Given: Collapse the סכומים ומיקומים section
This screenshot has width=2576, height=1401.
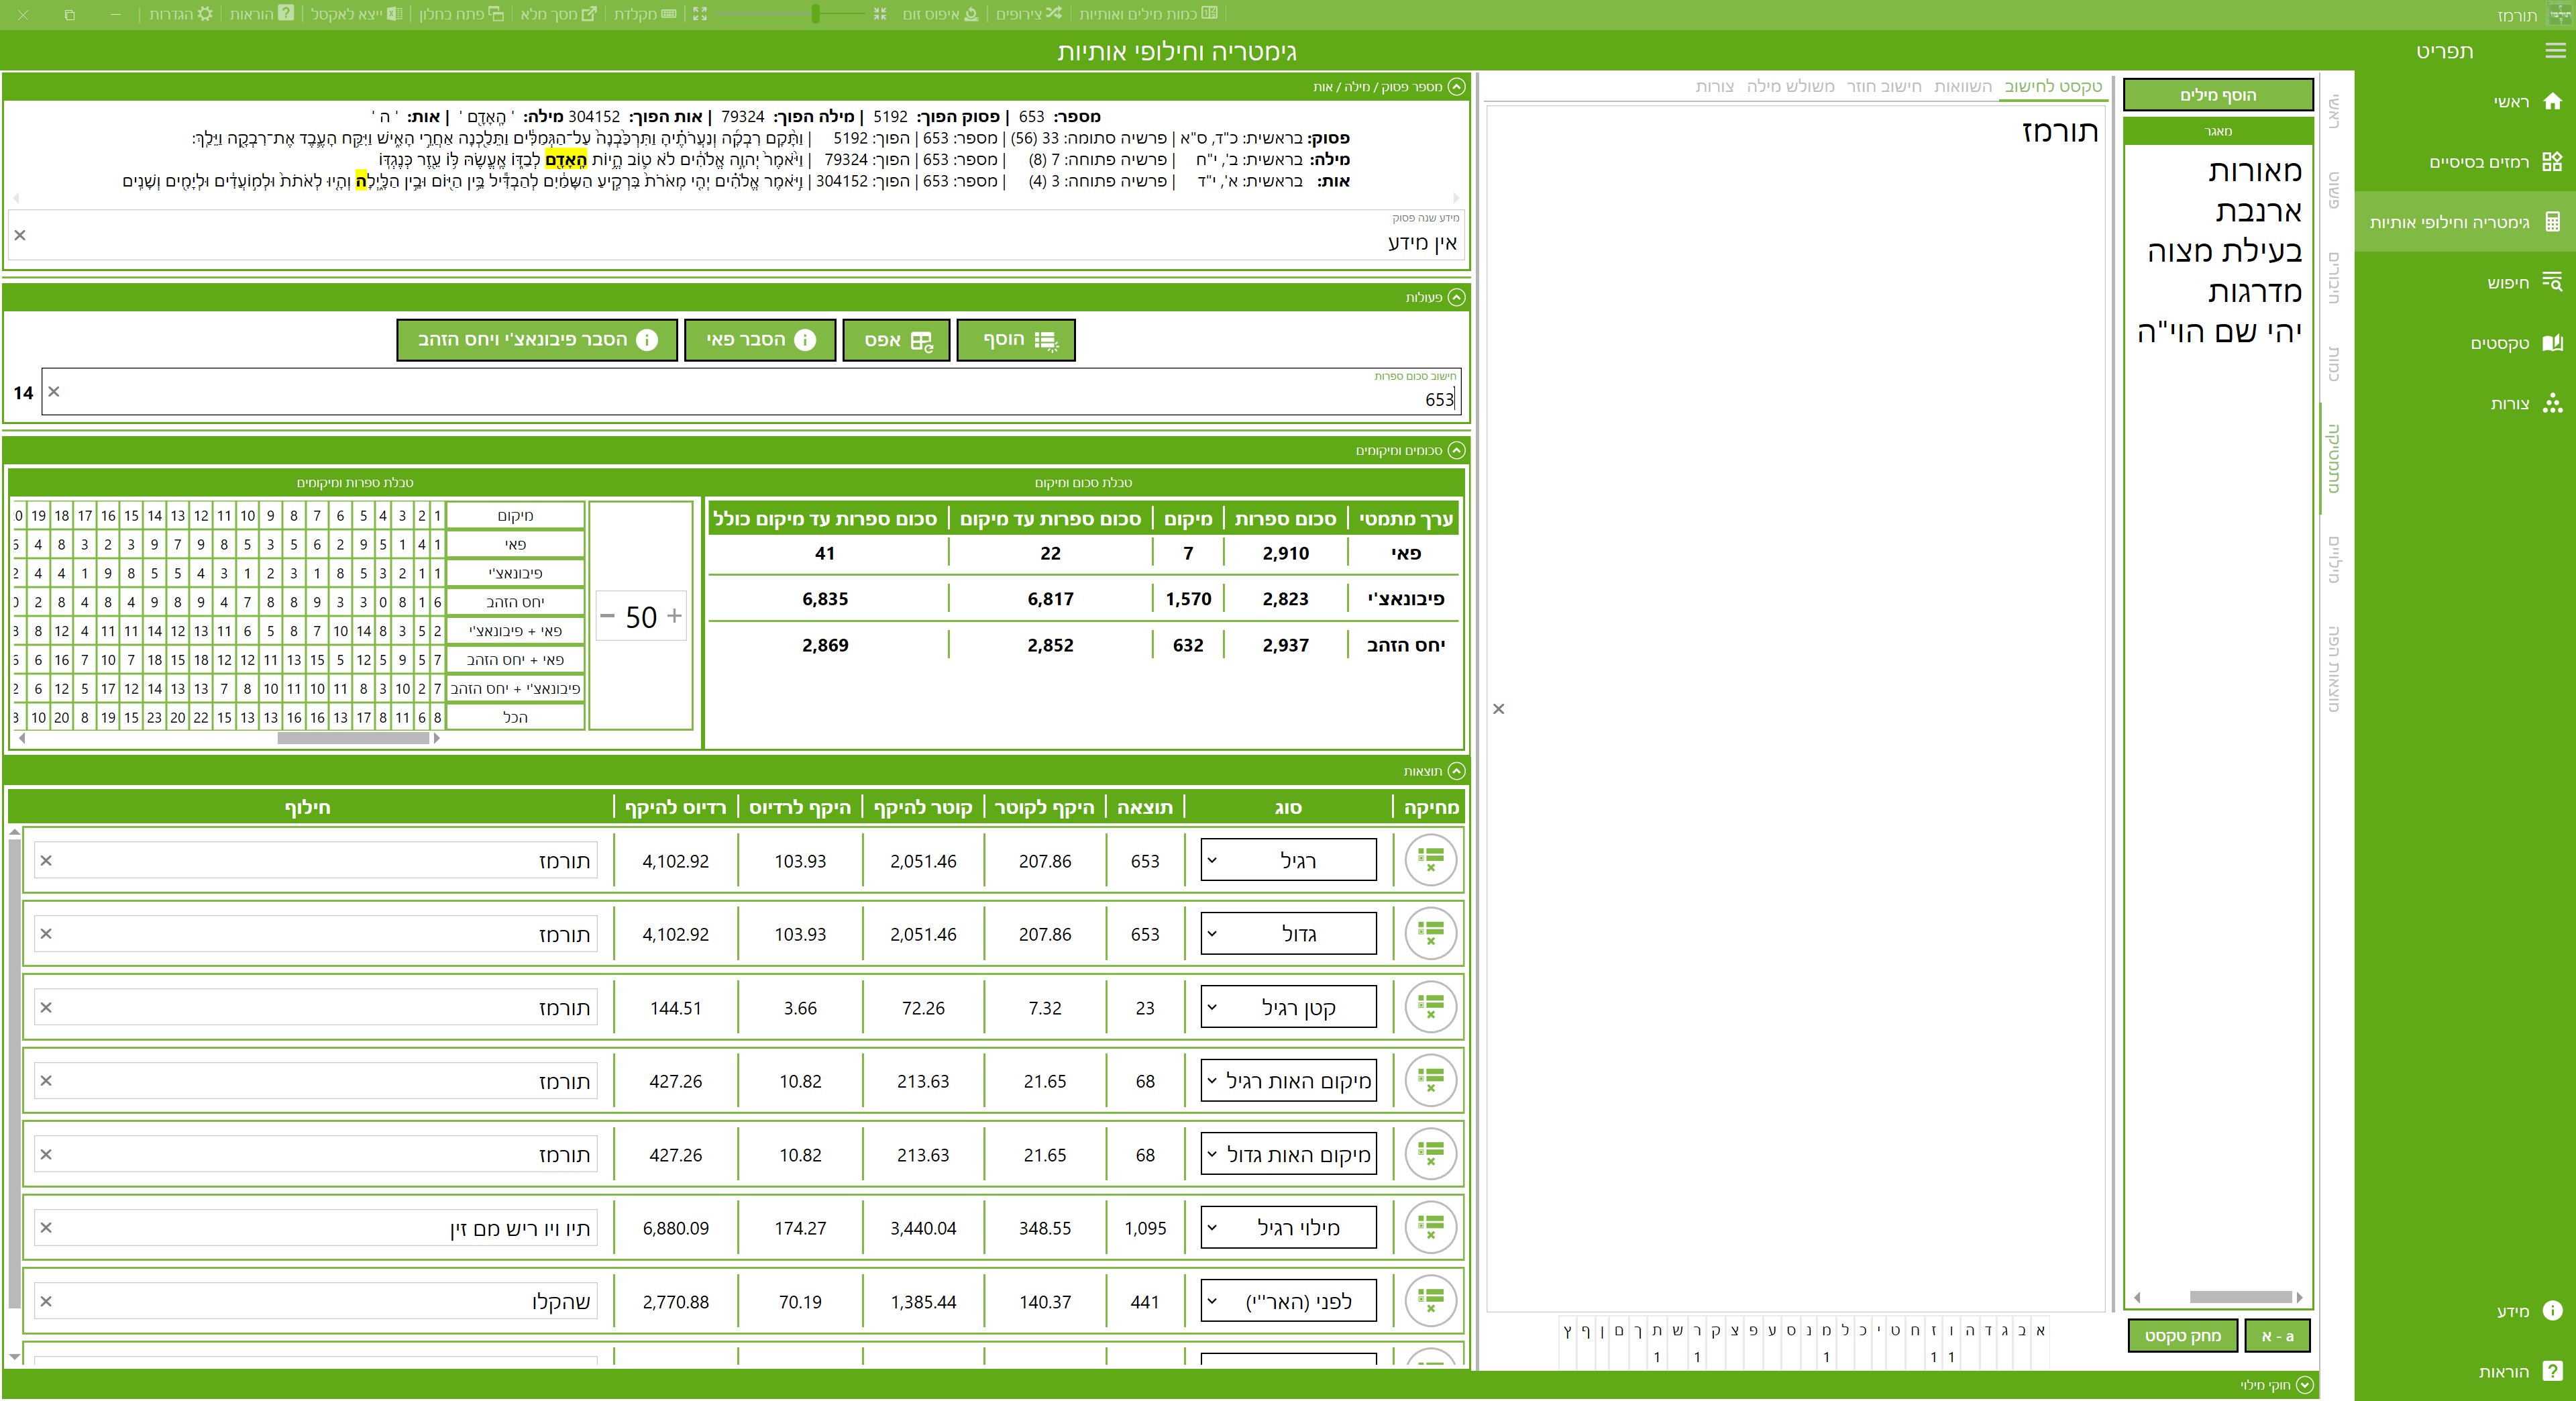Looking at the screenshot, I should [1456, 450].
